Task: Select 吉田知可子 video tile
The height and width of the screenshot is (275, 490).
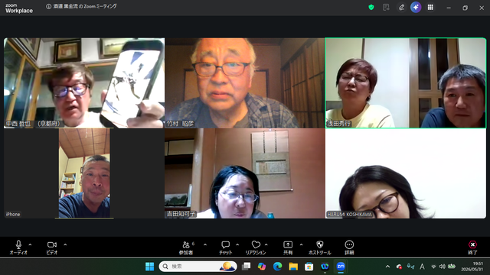Action: 245,173
